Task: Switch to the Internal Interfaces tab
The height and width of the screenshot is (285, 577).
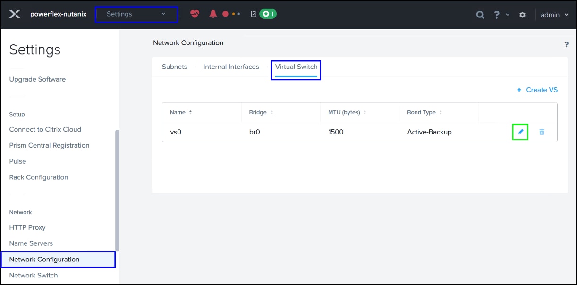Action: 231,67
